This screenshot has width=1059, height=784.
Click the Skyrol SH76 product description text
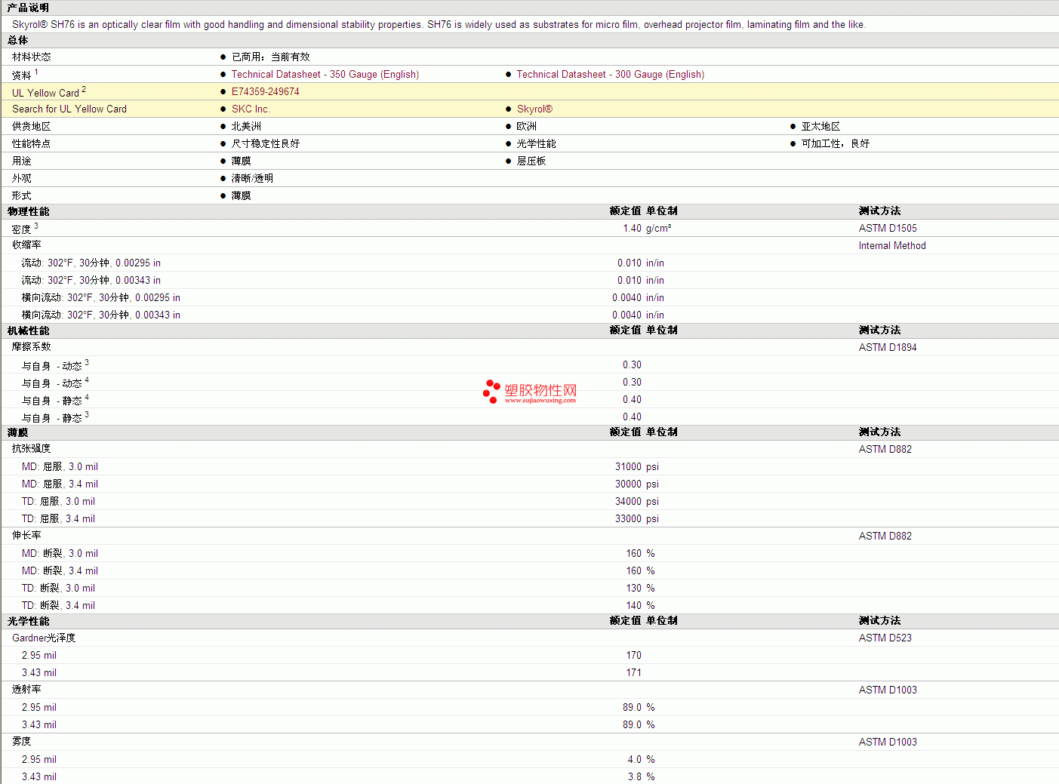439,24
